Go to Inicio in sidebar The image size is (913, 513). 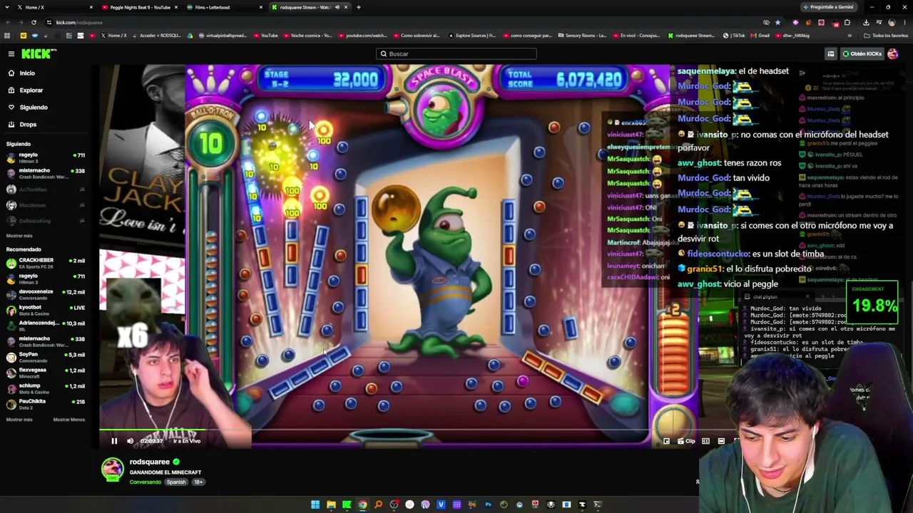tap(27, 73)
